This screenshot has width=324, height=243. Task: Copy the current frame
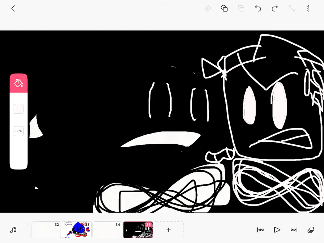[x=224, y=9]
